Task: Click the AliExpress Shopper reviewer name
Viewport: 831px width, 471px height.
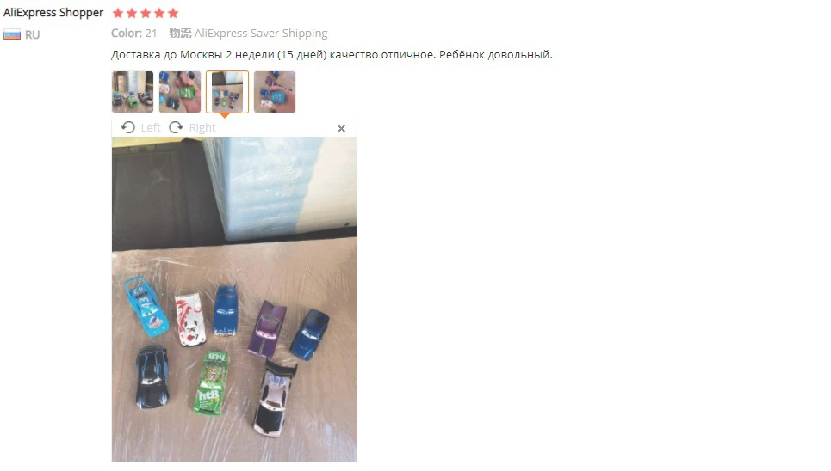Action: point(53,13)
